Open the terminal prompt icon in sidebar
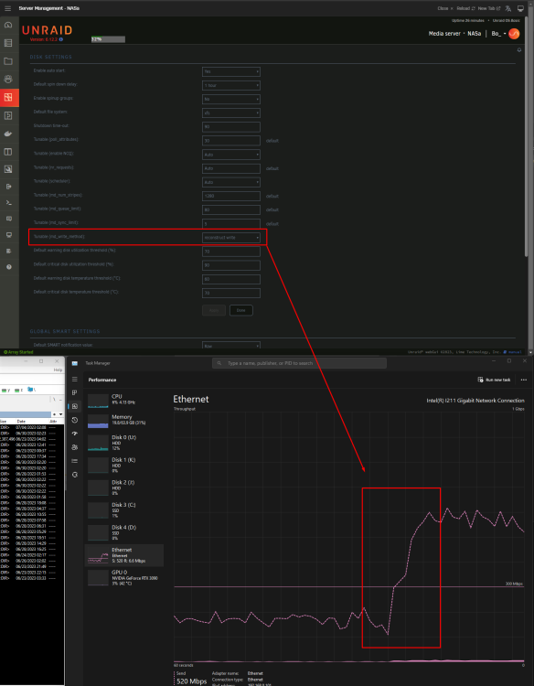This screenshot has width=534, height=686. tap(9, 202)
